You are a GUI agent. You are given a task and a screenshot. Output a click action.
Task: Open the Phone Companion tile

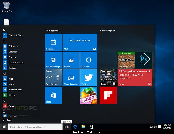coord(71,78)
